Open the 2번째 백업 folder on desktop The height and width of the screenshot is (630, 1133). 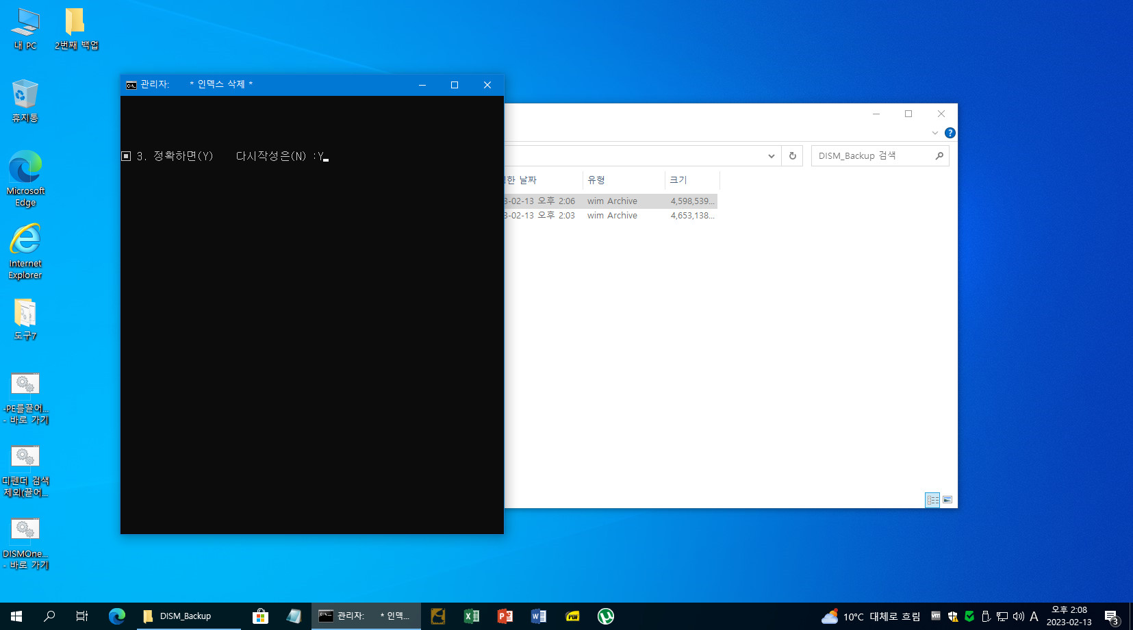click(x=76, y=29)
